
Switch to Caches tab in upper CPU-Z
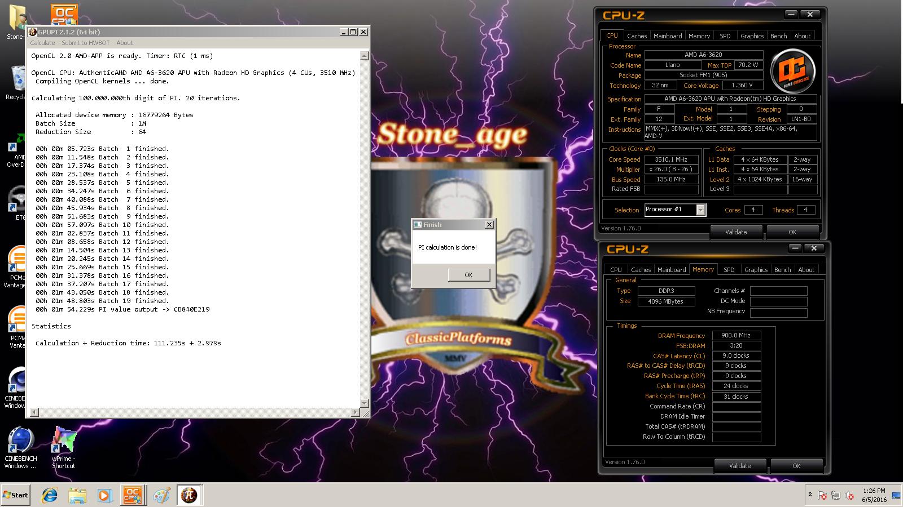637,36
